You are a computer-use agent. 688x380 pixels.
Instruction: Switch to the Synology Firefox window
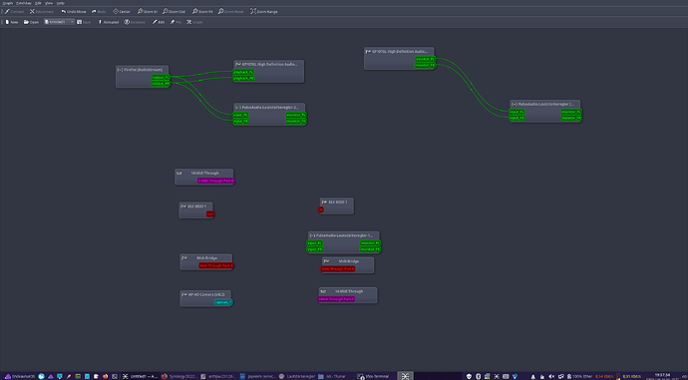[178, 376]
